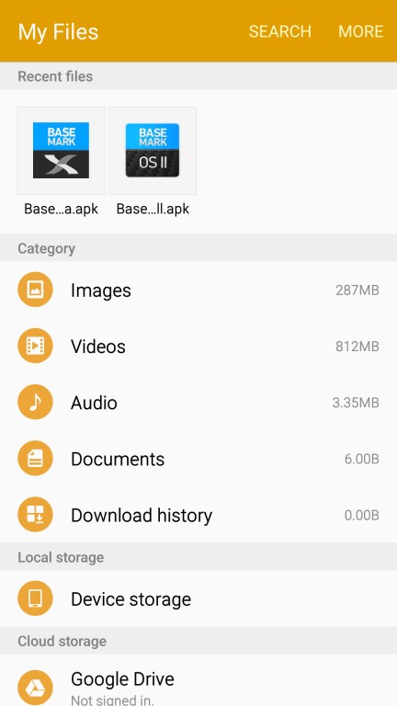Viewport: 397px width, 706px height.
Task: Tap the Videos film icon
Action: click(x=35, y=346)
